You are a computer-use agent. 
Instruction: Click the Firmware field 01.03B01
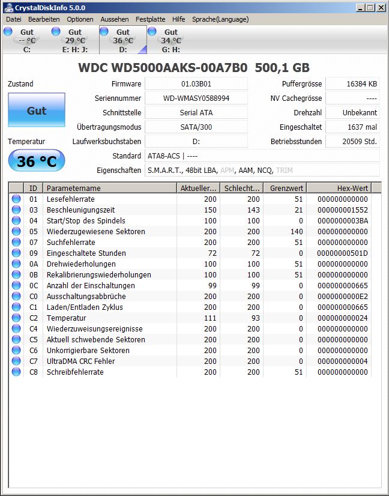point(196,84)
